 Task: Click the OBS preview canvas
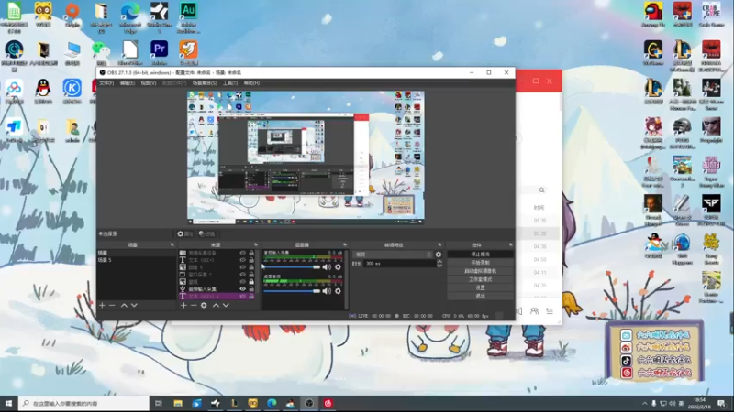306,157
